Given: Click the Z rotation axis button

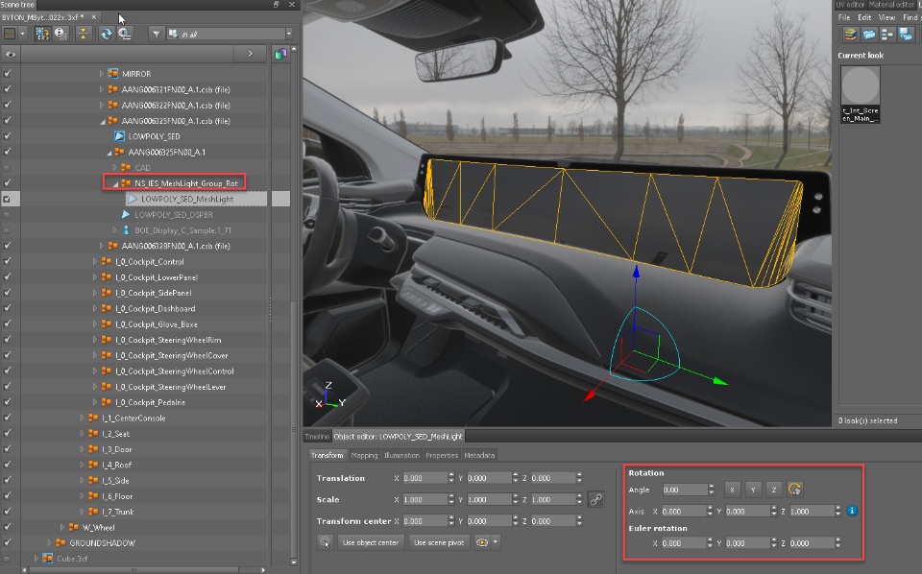Looking at the screenshot, I should coord(774,489).
